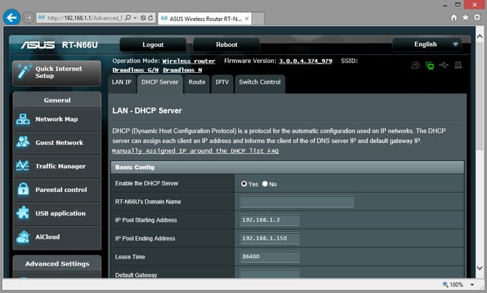
Task: Click the stop loading icon in address bar
Action: point(143,18)
